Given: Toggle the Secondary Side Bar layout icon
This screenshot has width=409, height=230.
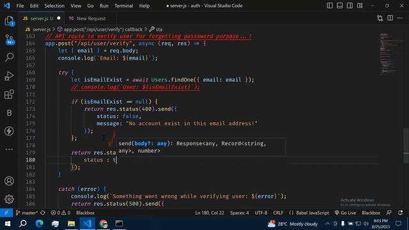Looking at the screenshot, I should (350, 6).
